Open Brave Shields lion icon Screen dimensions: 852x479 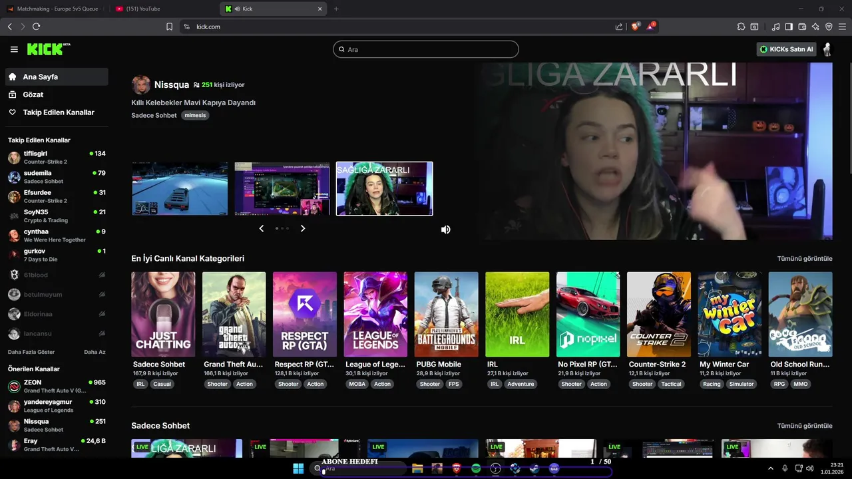(x=635, y=27)
